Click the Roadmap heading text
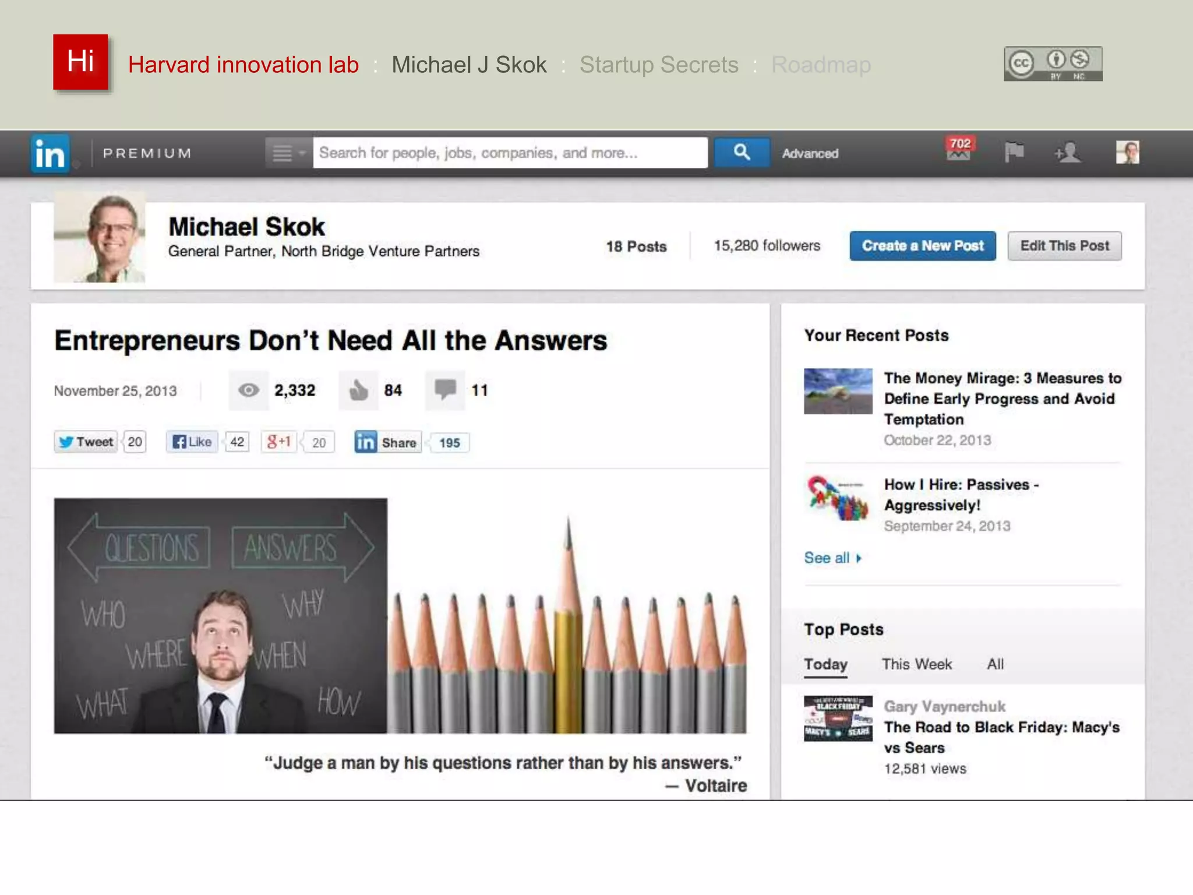1193x895 pixels. (x=821, y=65)
